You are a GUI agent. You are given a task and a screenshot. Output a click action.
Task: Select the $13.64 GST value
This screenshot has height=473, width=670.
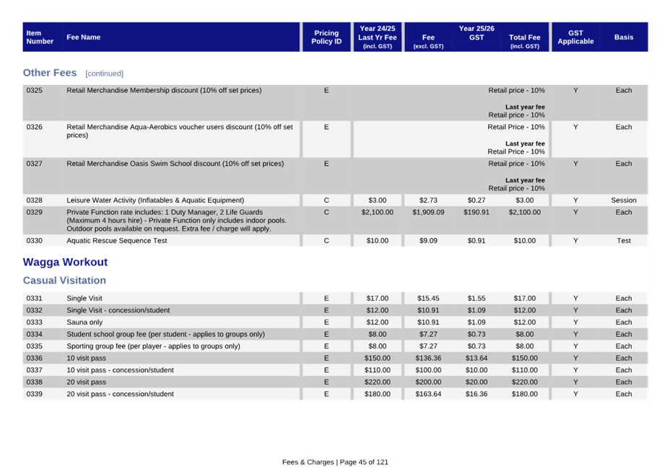click(x=477, y=358)
